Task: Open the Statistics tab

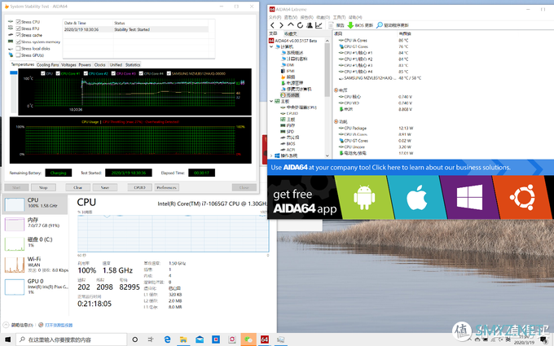Action: pyautogui.click(x=133, y=65)
